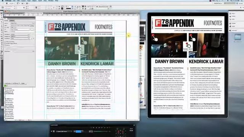The image size is (244, 137).
Task: Tick the third checkbox in the dialog
Action: tap(5, 45)
